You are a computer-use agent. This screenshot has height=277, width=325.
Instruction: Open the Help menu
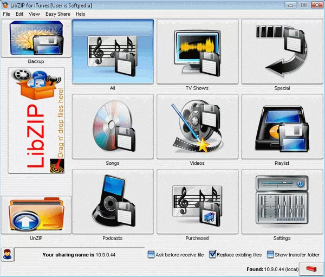tap(80, 14)
